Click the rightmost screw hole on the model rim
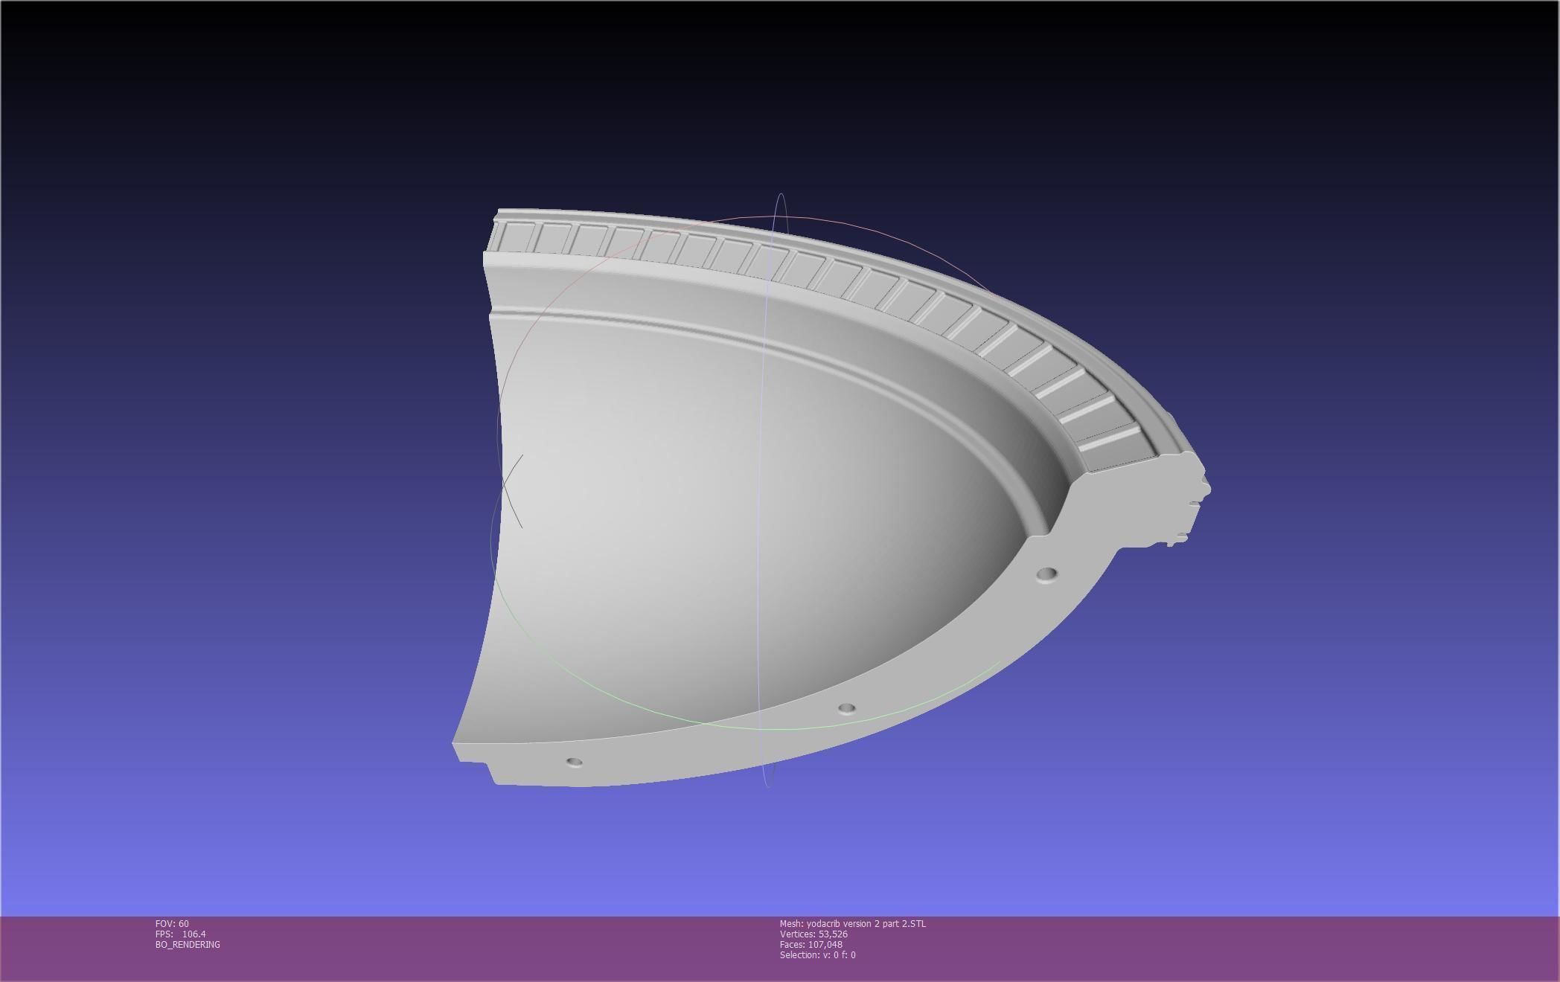The height and width of the screenshot is (982, 1560). pos(1046,574)
